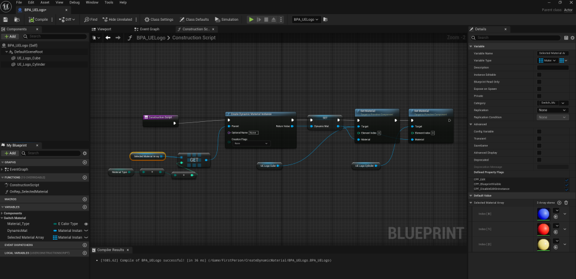Select the DynamicMat variable

tap(18, 231)
